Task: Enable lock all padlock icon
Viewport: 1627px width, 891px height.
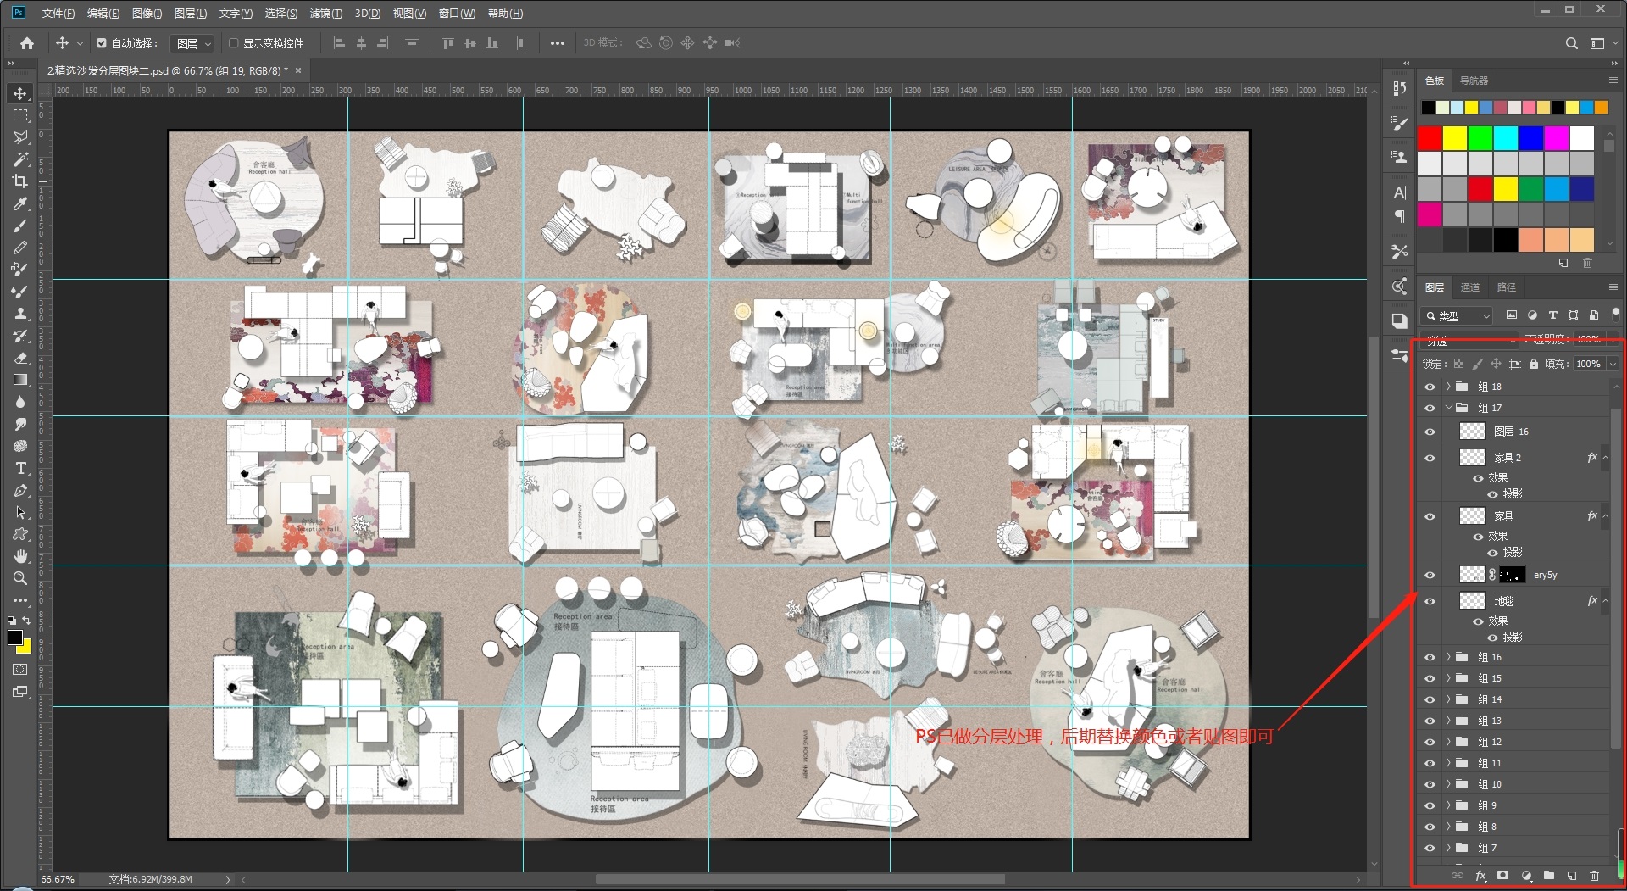Action: 1533,364
